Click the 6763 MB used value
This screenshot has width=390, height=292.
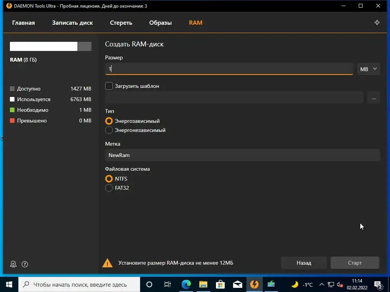tap(81, 99)
